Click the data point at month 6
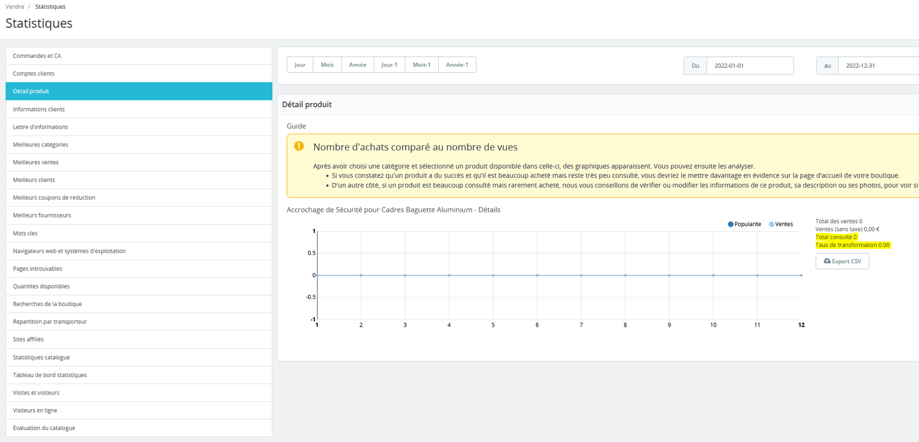This screenshot has width=919, height=442. point(537,275)
